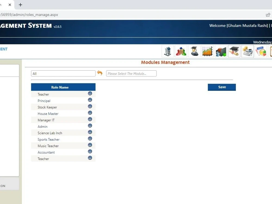Select the 'Principal' role text
Screen dimensions: 272x204
(44, 101)
